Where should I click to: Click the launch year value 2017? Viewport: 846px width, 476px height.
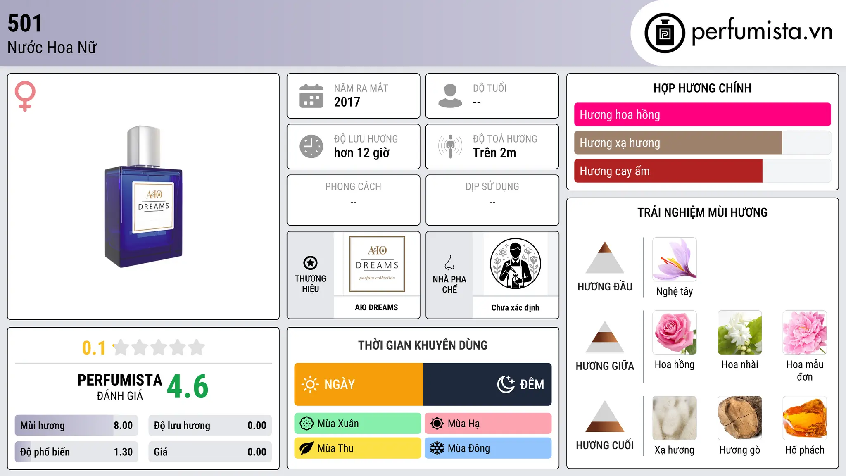coord(347,102)
